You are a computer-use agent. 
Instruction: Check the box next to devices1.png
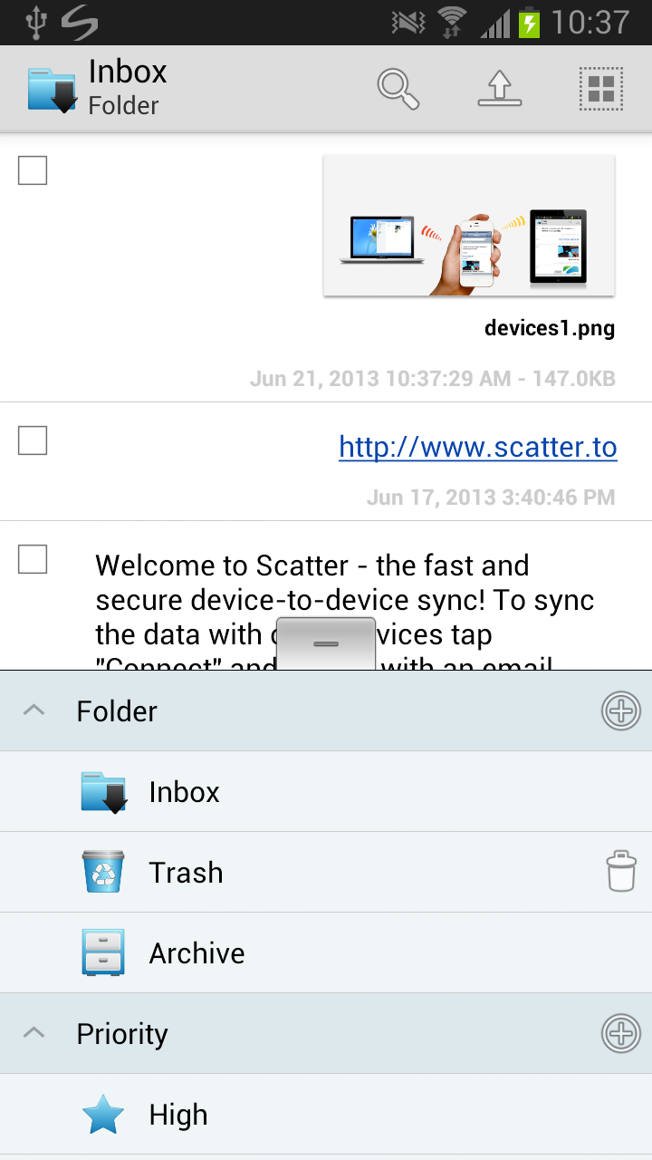click(32, 169)
